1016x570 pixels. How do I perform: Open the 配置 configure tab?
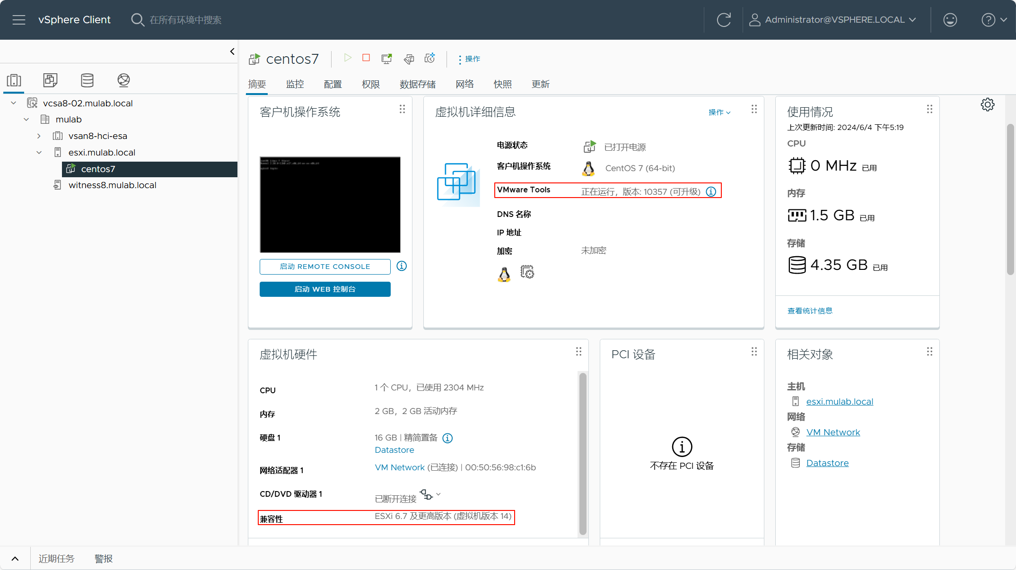pyautogui.click(x=333, y=84)
